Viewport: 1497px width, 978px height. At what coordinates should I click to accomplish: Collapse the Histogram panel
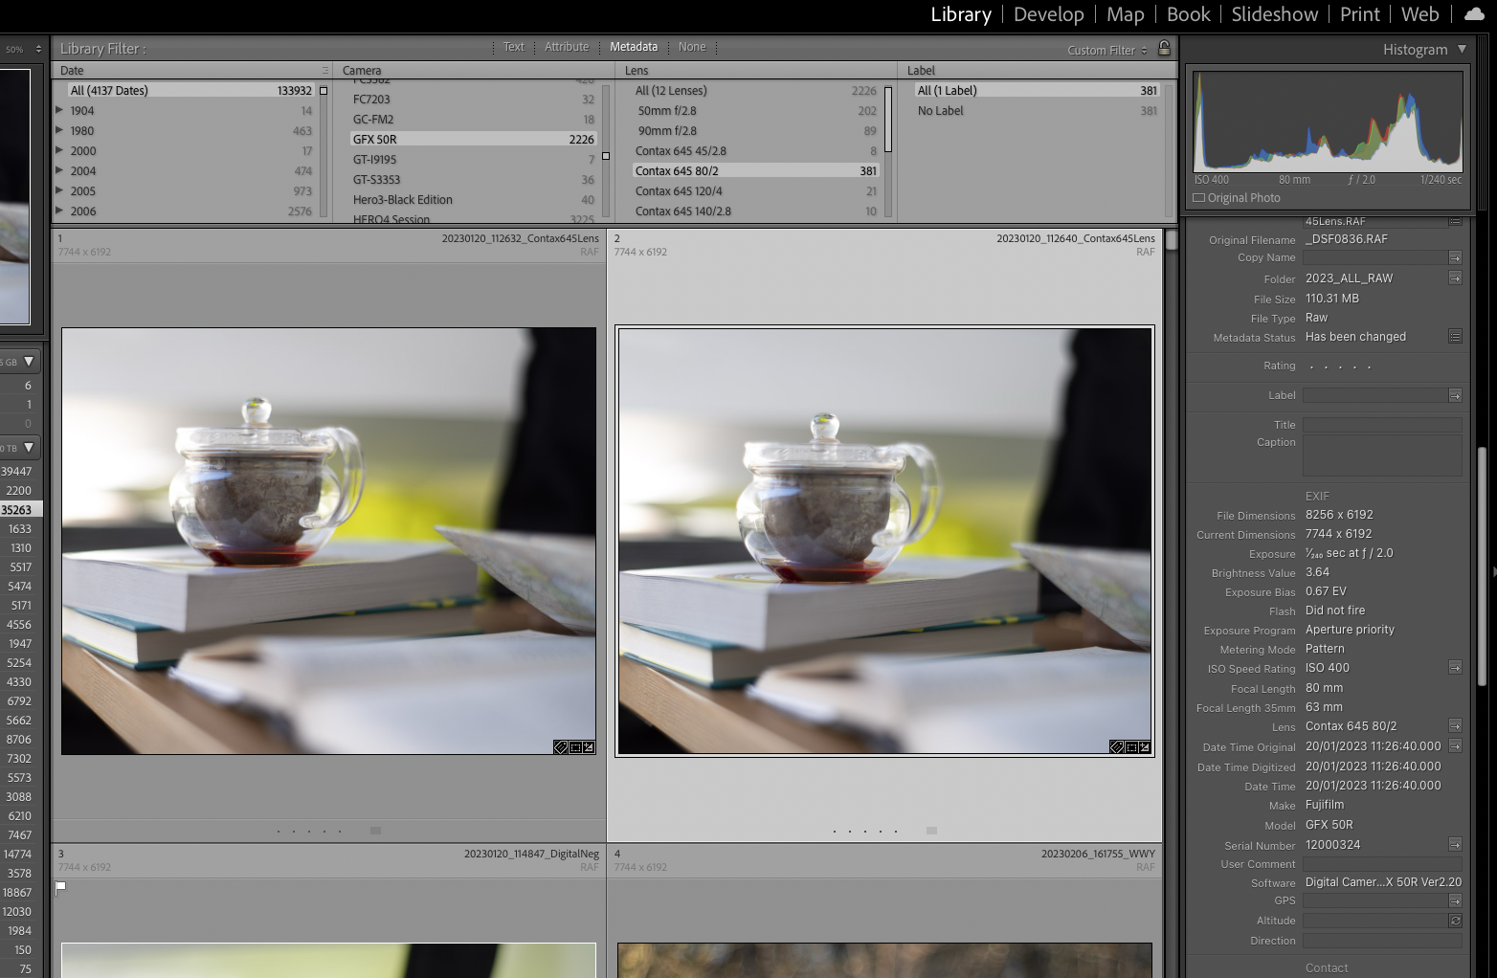(x=1462, y=49)
